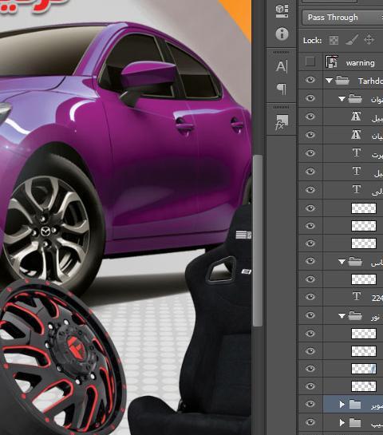
Task: Open the Character panel icon
Action: [282, 67]
